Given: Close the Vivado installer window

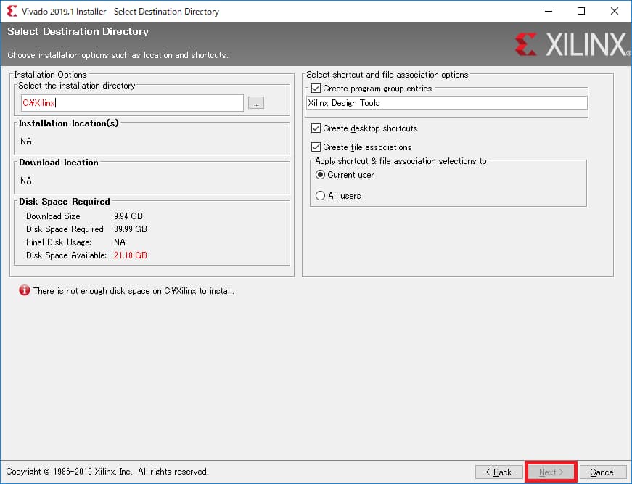Looking at the screenshot, I should pyautogui.click(x=615, y=11).
